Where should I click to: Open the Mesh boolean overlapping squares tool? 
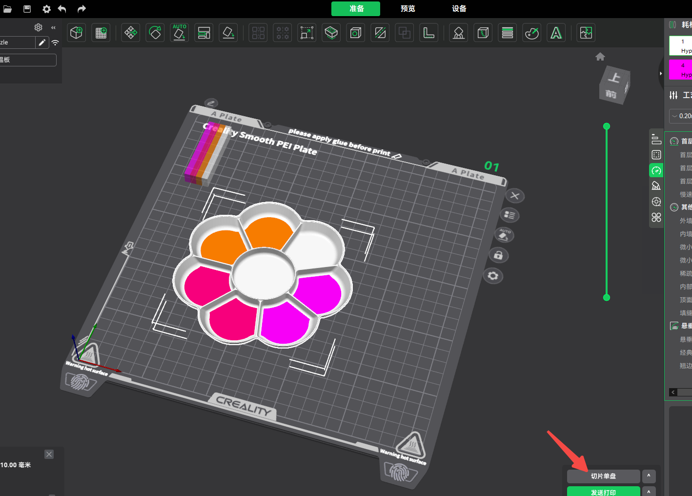tap(405, 33)
